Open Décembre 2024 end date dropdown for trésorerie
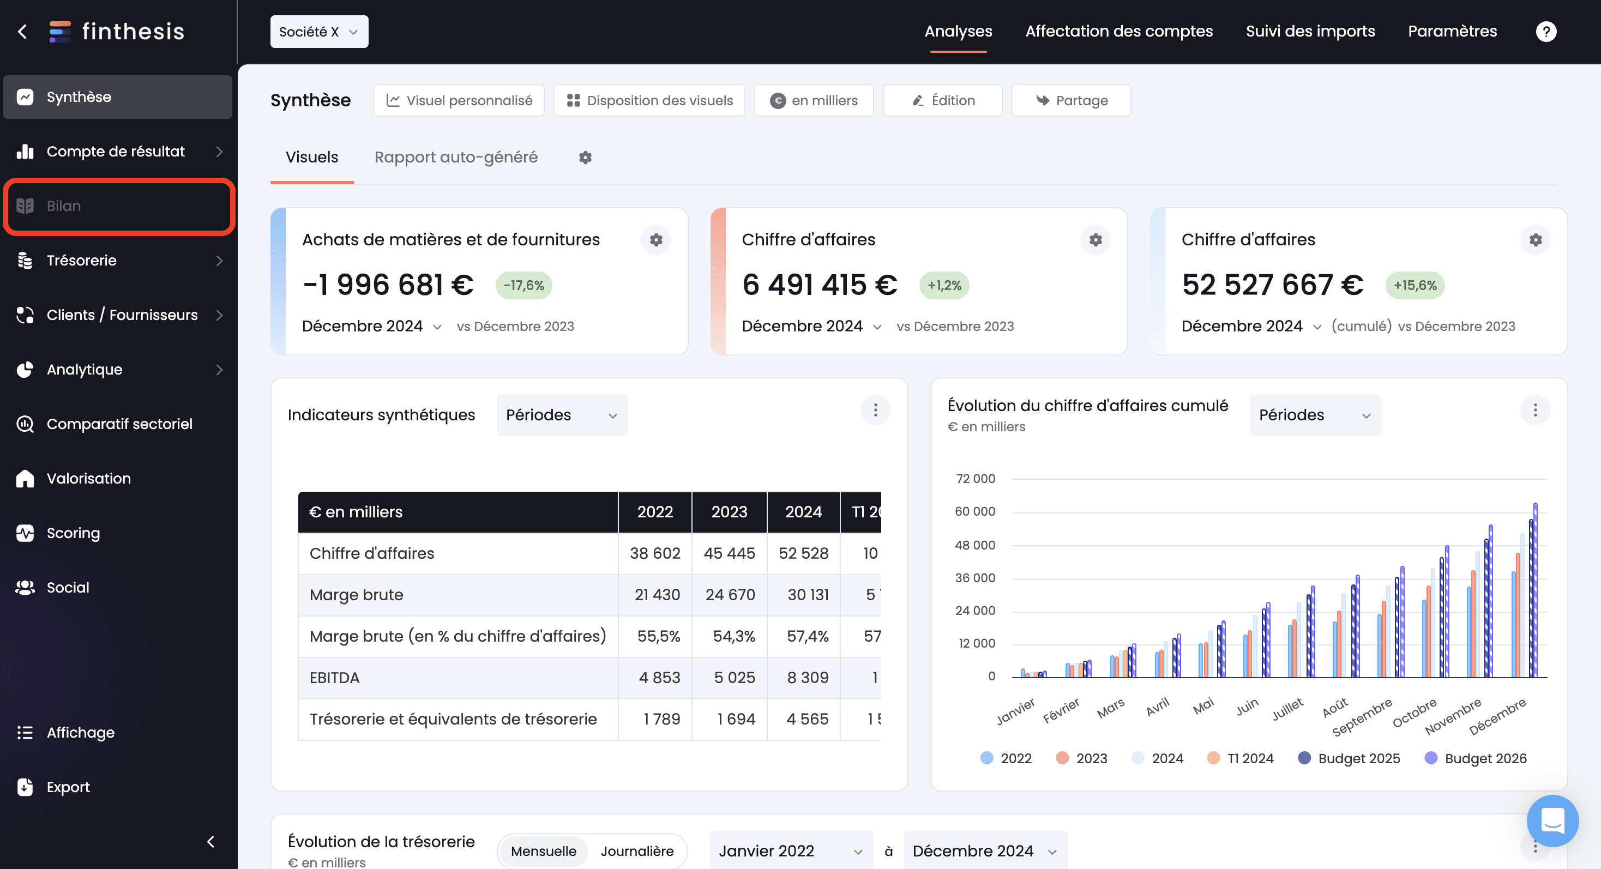1601x869 pixels. tap(984, 850)
